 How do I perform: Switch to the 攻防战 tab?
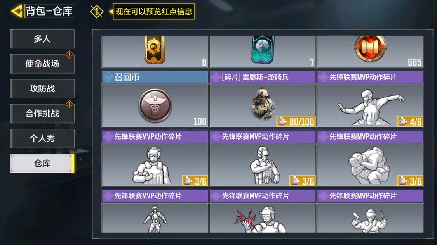pyautogui.click(x=42, y=89)
